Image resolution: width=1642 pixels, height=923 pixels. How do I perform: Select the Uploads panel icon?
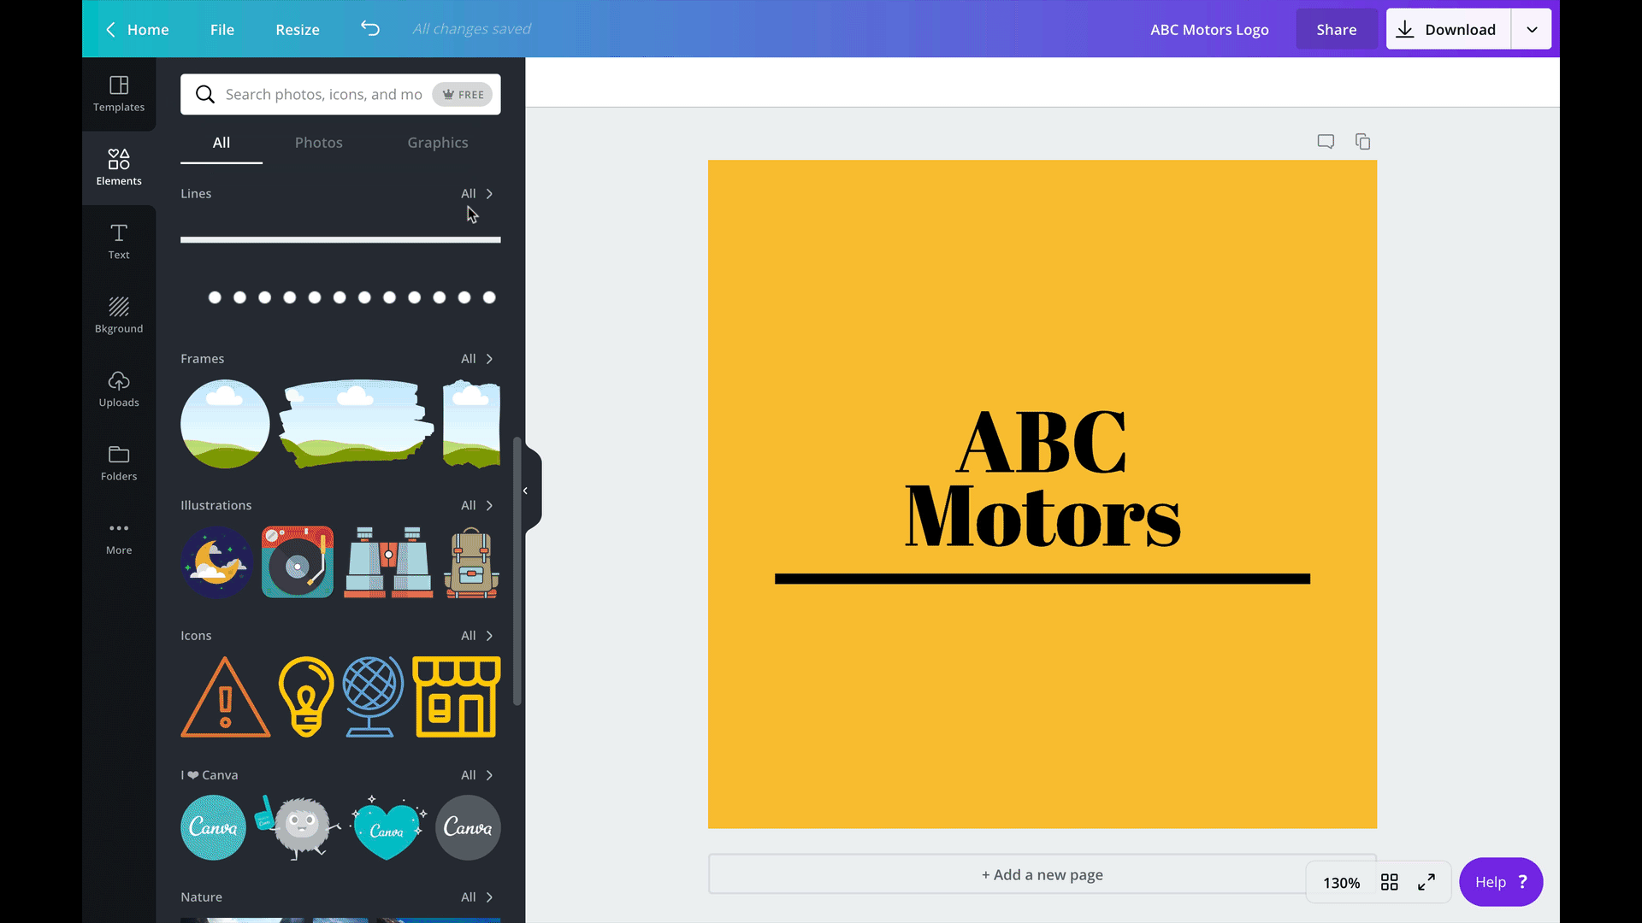pyautogui.click(x=118, y=388)
